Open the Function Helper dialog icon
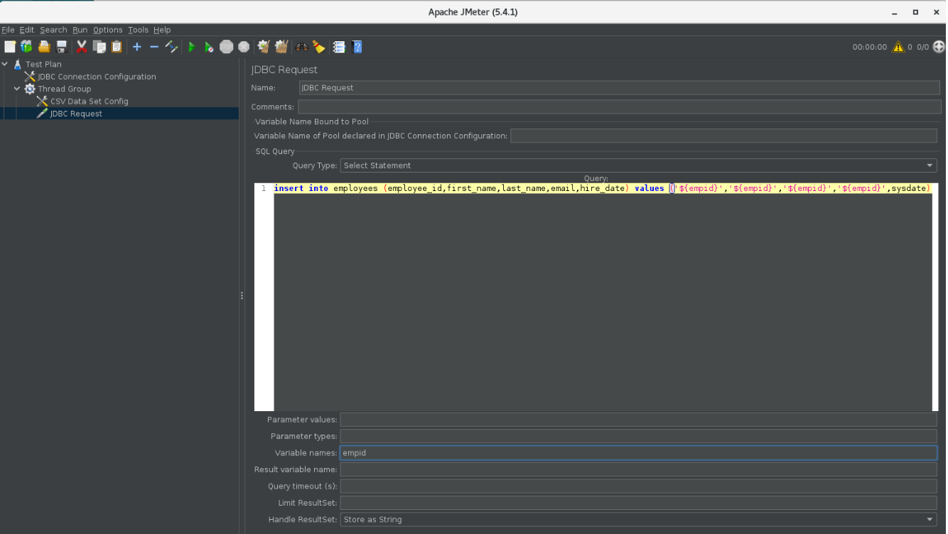948x534 pixels. tap(339, 47)
